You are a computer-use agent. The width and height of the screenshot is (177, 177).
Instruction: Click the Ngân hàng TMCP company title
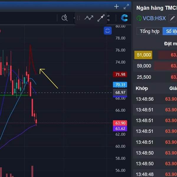(157, 8)
